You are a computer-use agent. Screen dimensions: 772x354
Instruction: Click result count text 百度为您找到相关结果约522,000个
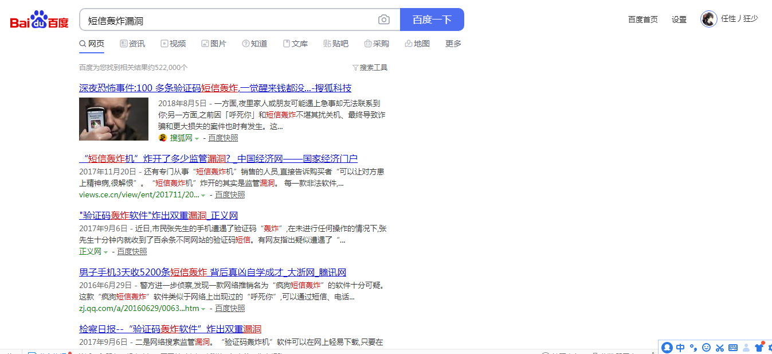pyautogui.click(x=134, y=68)
